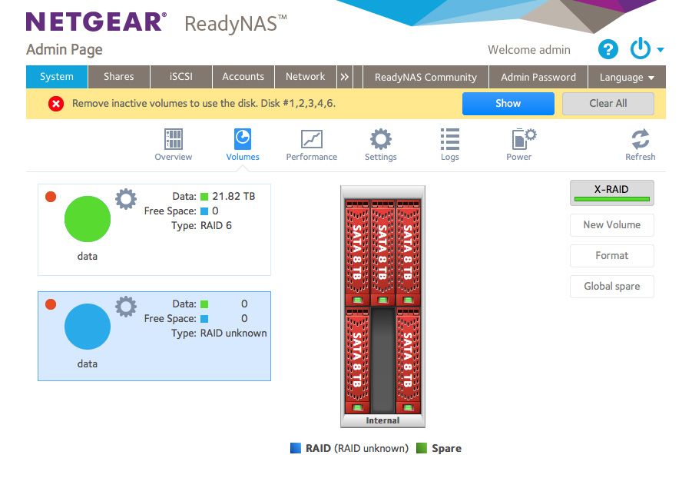Open the Power section icon

click(519, 144)
